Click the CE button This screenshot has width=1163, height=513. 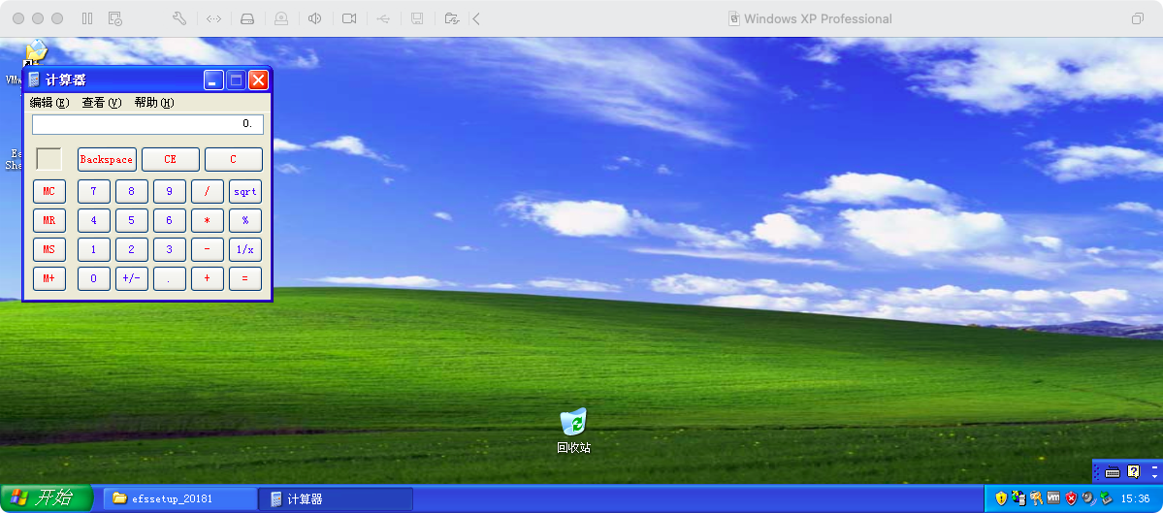coord(171,159)
